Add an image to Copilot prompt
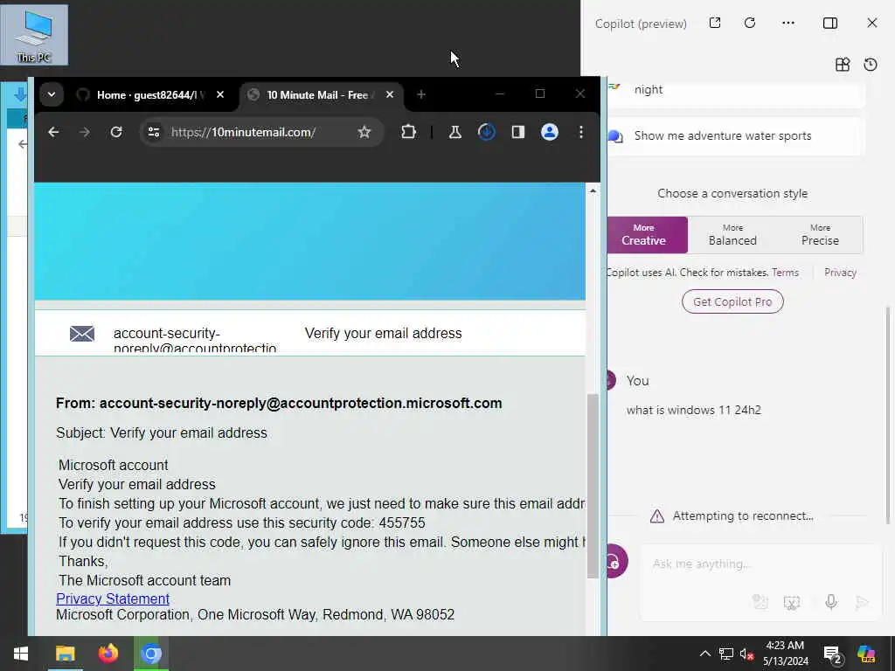895x671 pixels. pyautogui.click(x=760, y=602)
